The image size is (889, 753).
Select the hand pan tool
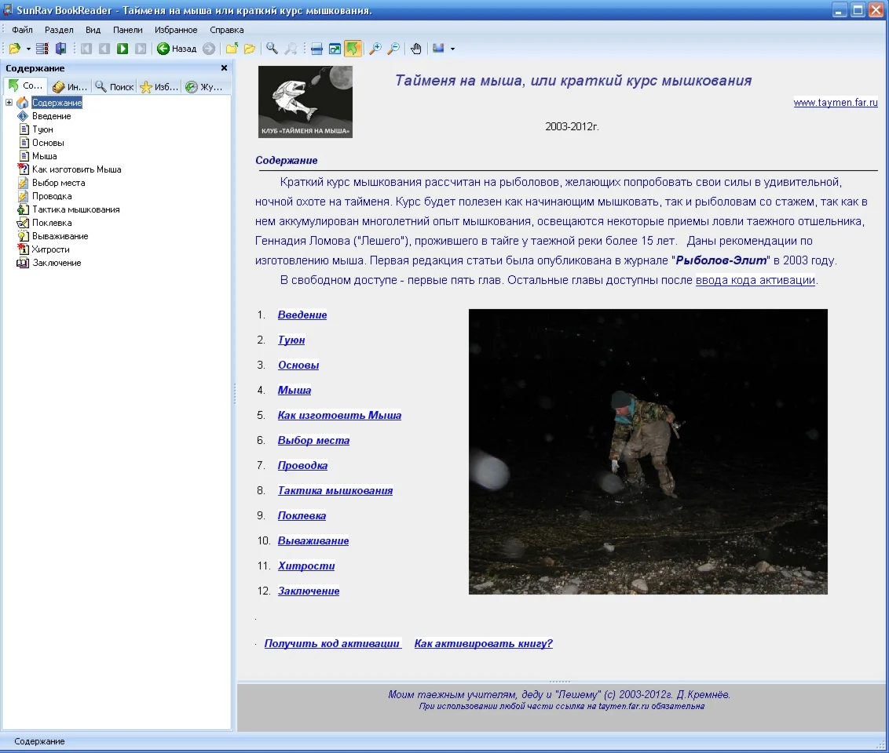(416, 49)
